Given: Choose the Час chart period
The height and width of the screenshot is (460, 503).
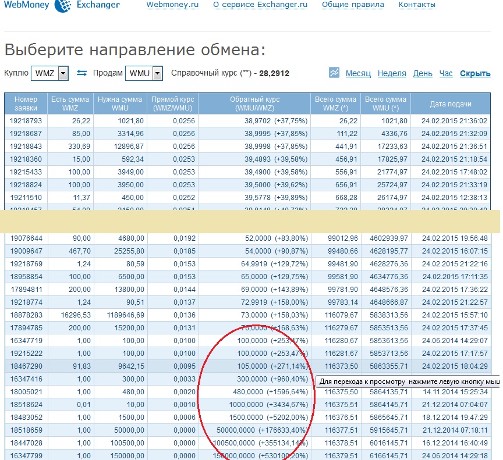Looking at the screenshot, I should coord(446,73).
